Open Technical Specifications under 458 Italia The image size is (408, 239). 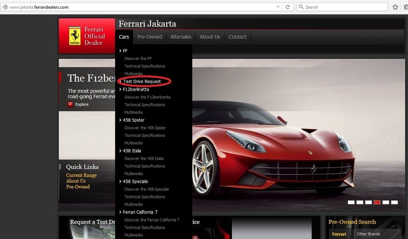145,166
